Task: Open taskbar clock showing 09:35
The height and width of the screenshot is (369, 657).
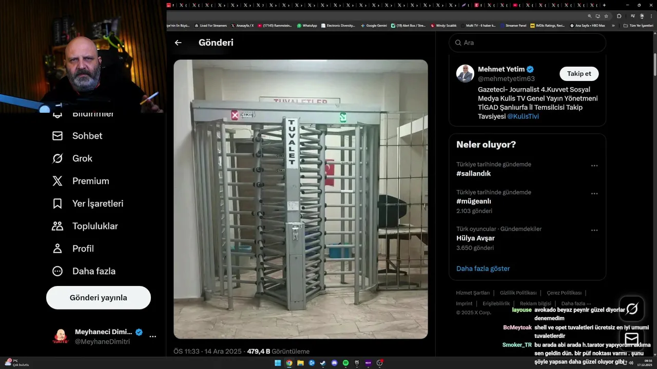Action: click(645, 363)
